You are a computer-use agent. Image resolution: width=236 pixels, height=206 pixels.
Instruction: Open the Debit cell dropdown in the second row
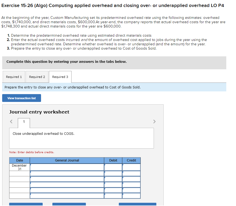coord(105,171)
